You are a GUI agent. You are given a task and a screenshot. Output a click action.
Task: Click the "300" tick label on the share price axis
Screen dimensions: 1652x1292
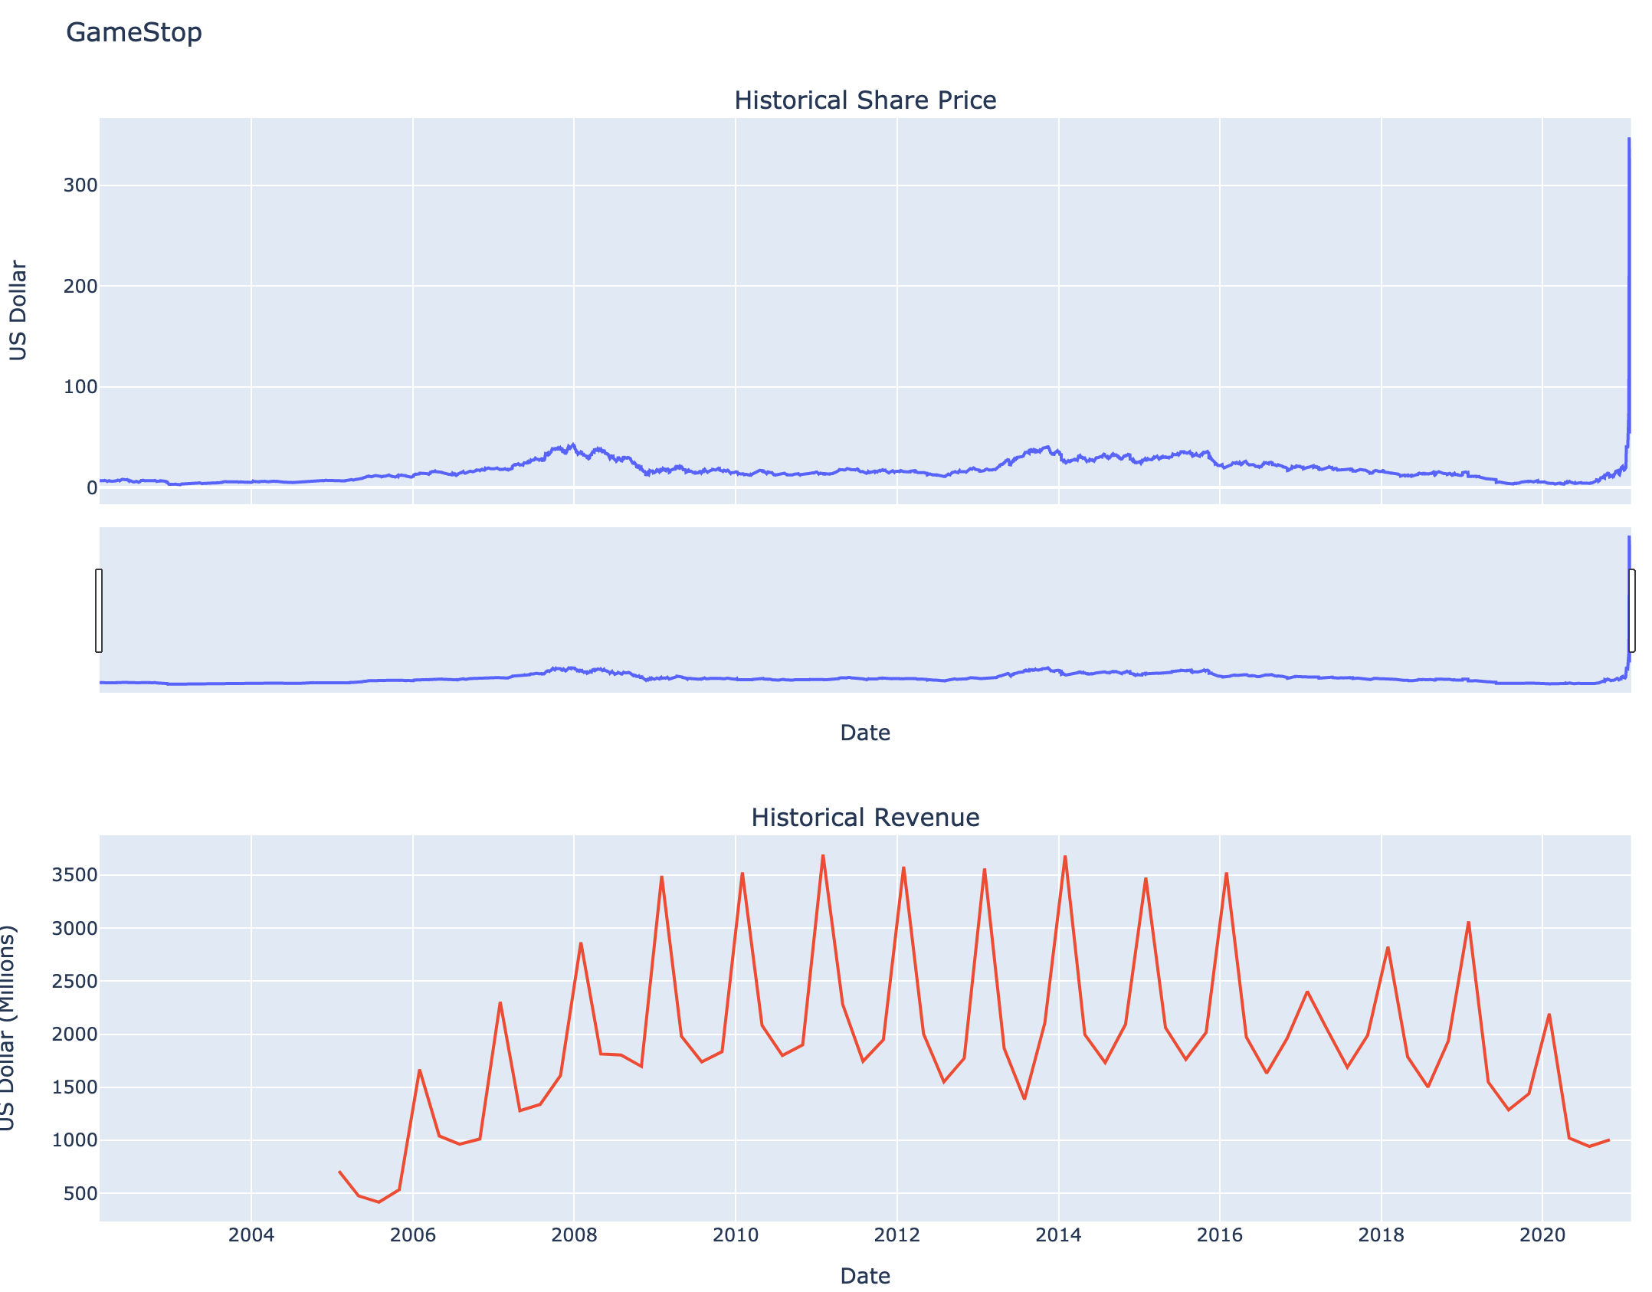point(80,185)
